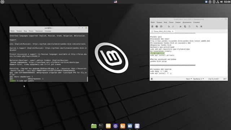Copy selection using the editor toolbar icon

185,26
